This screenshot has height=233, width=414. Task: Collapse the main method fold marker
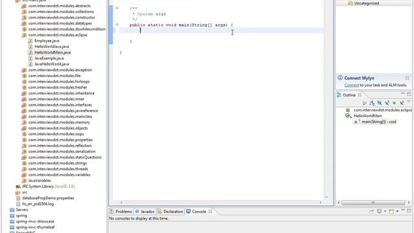tap(117, 25)
